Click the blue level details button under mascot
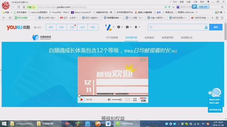 click(x=215, y=110)
